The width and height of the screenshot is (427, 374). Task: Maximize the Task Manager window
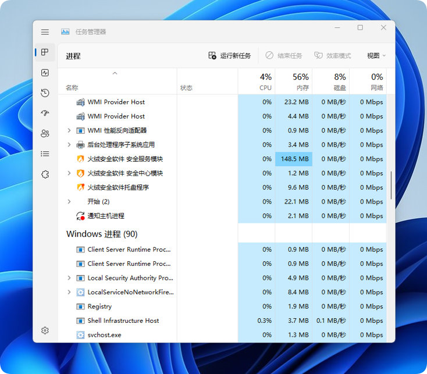tap(360, 27)
